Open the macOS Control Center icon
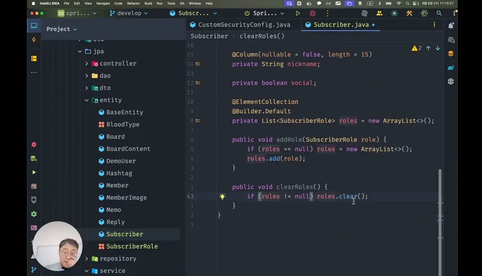Screen dimensions: 482x276 416,3
